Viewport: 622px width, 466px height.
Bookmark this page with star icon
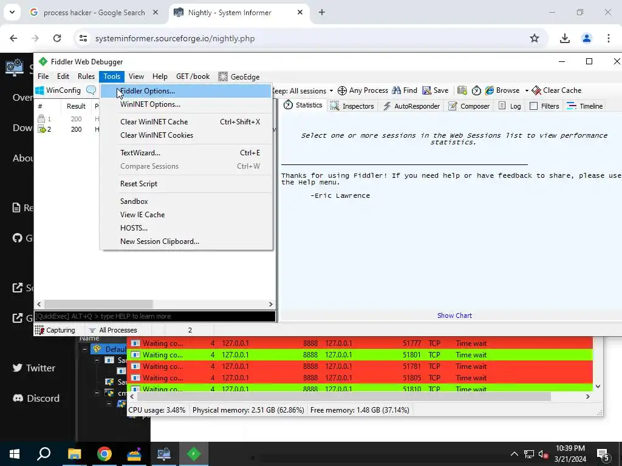(x=535, y=38)
